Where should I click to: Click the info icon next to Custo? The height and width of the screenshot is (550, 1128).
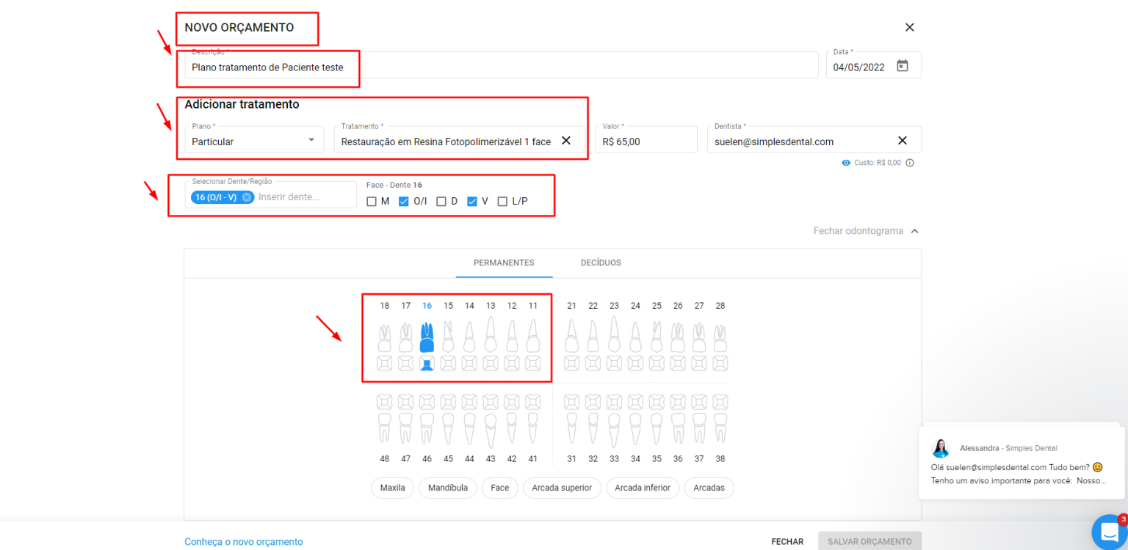[910, 163]
